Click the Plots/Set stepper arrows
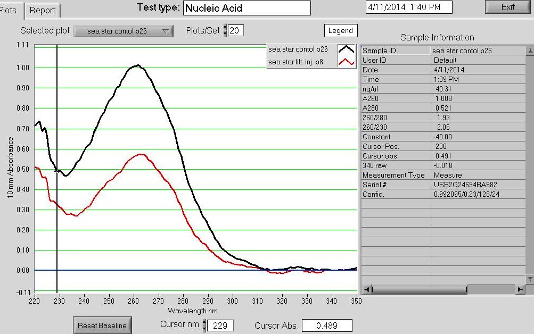Screen dimensions: 534x334 pyautogui.click(x=225, y=31)
